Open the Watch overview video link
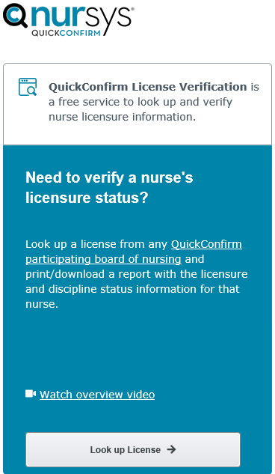The width and height of the screenshot is (275, 474). tap(97, 395)
